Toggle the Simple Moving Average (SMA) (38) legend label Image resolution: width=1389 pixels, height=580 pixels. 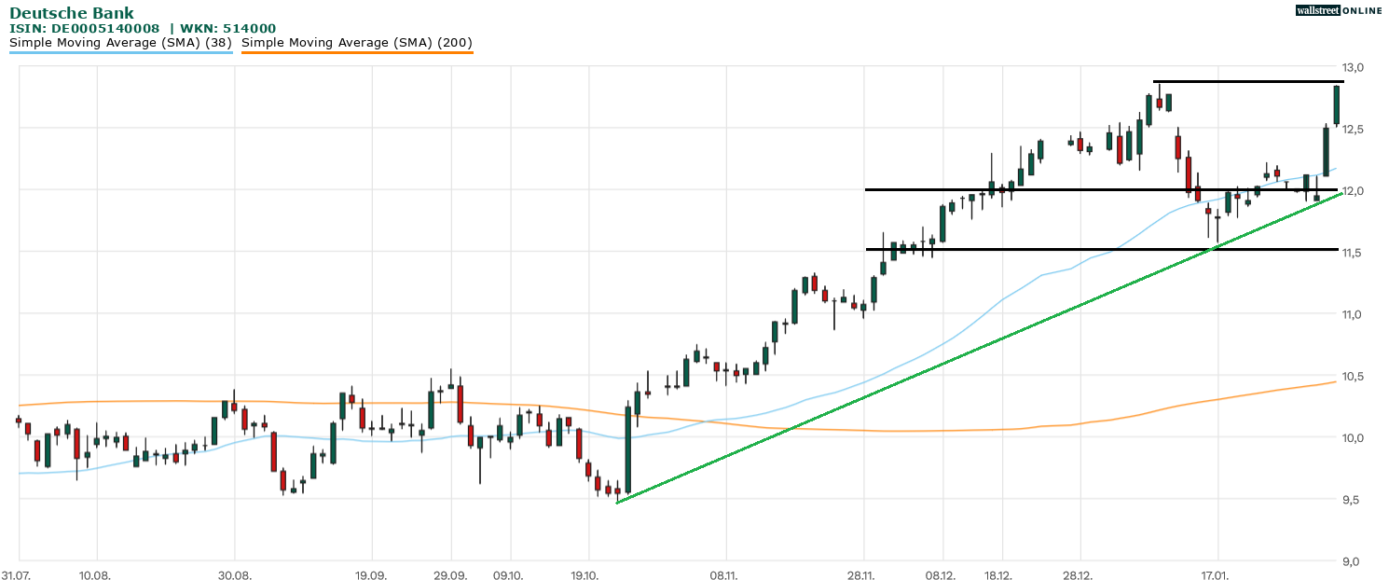coord(121,42)
